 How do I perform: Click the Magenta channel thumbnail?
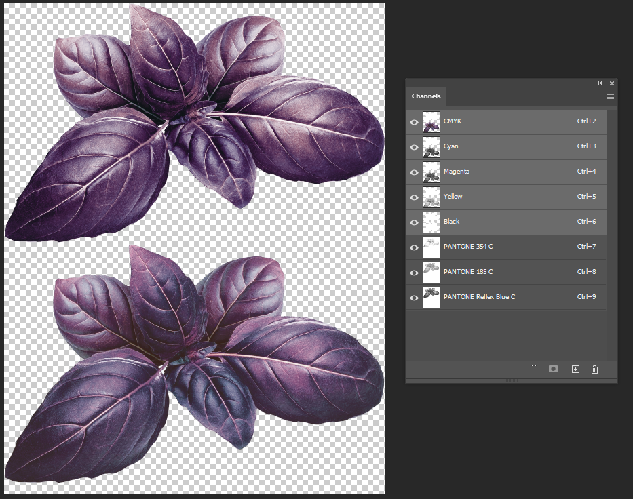pos(431,172)
